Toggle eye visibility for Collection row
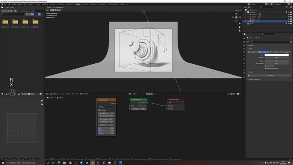This screenshot has height=165, width=293. [289, 12]
